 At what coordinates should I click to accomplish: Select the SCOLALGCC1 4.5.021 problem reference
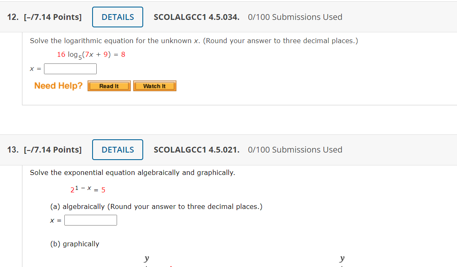[x=196, y=150]
